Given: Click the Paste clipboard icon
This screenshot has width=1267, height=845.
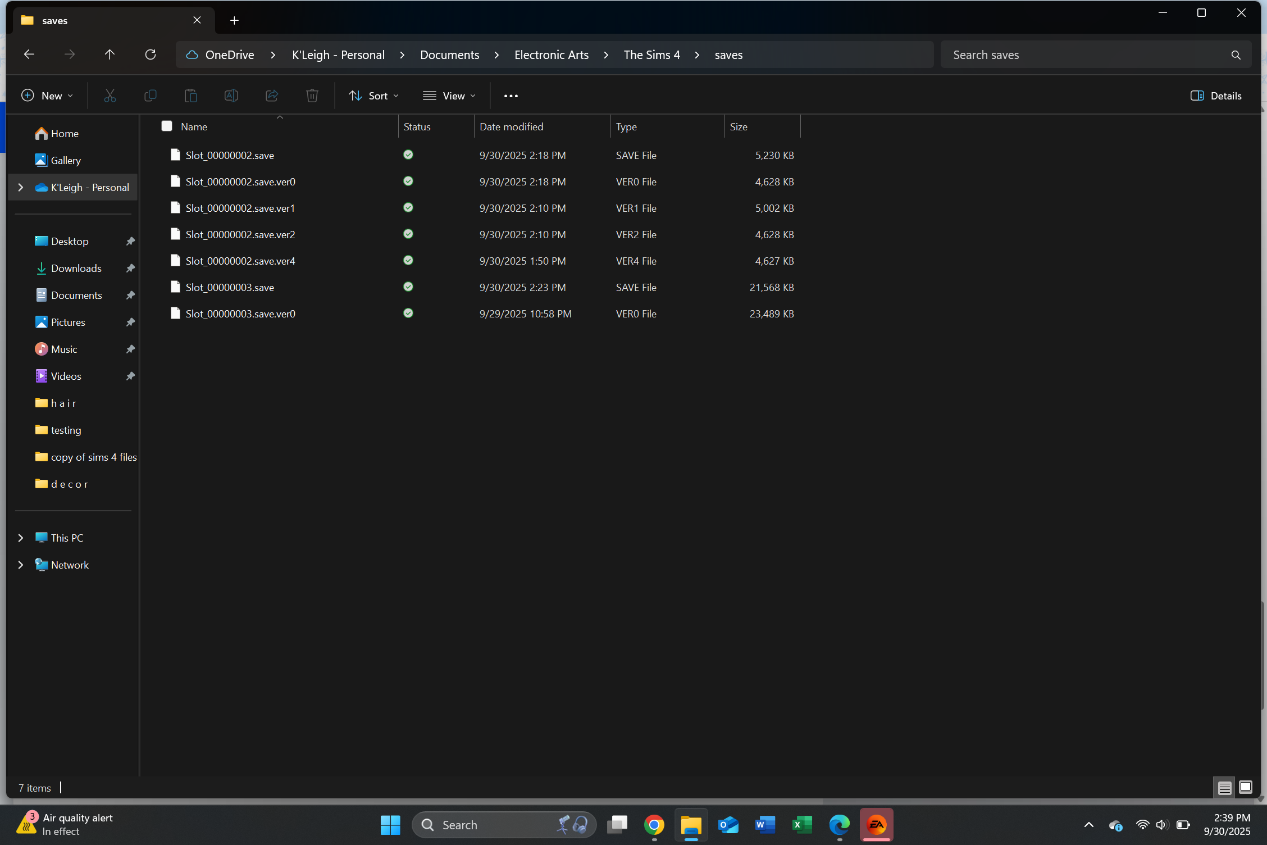Looking at the screenshot, I should 191,96.
